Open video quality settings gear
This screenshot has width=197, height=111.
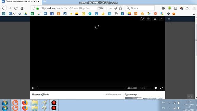(156, 88)
